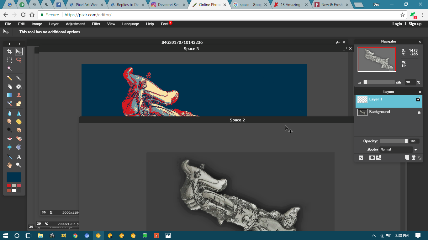
Task: Open the Language menu
Action: (130, 24)
